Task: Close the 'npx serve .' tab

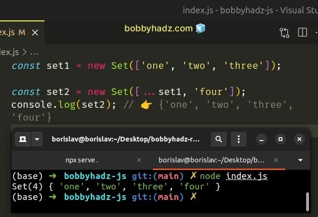Action: click(139, 160)
